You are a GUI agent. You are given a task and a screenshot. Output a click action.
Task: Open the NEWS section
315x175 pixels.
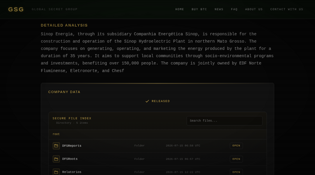(x=219, y=9)
